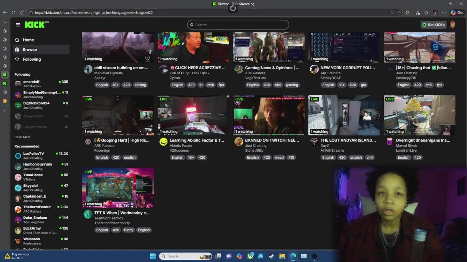
Task: Click the browser back arrow
Action: coord(5,12)
